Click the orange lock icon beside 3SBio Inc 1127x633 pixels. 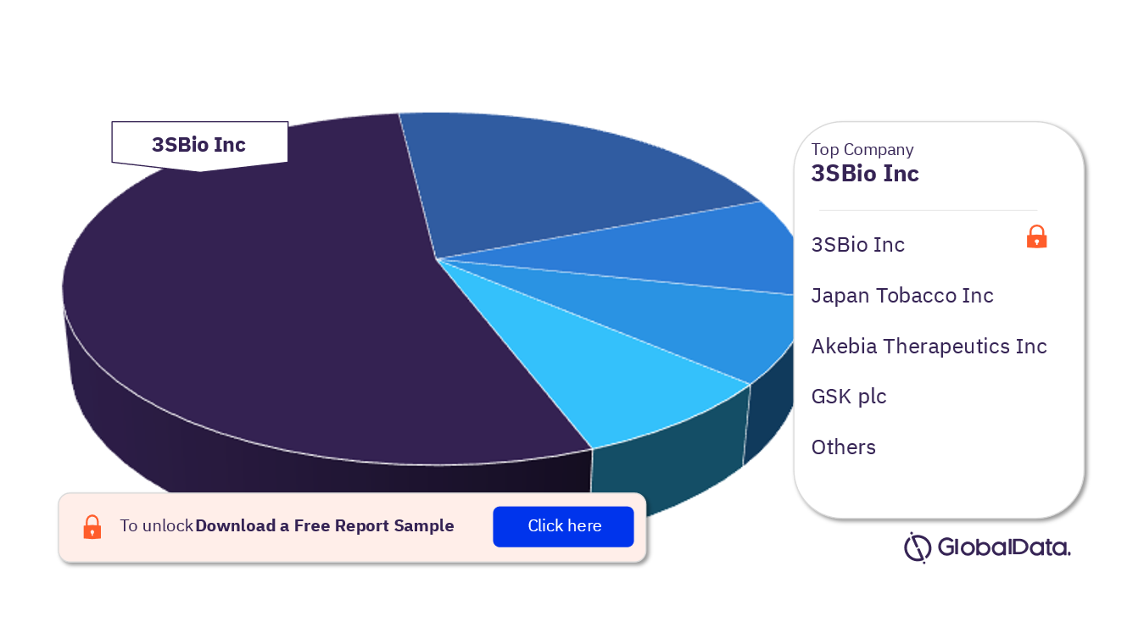point(1036,237)
